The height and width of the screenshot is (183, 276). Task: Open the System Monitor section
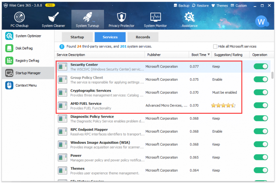155,20
